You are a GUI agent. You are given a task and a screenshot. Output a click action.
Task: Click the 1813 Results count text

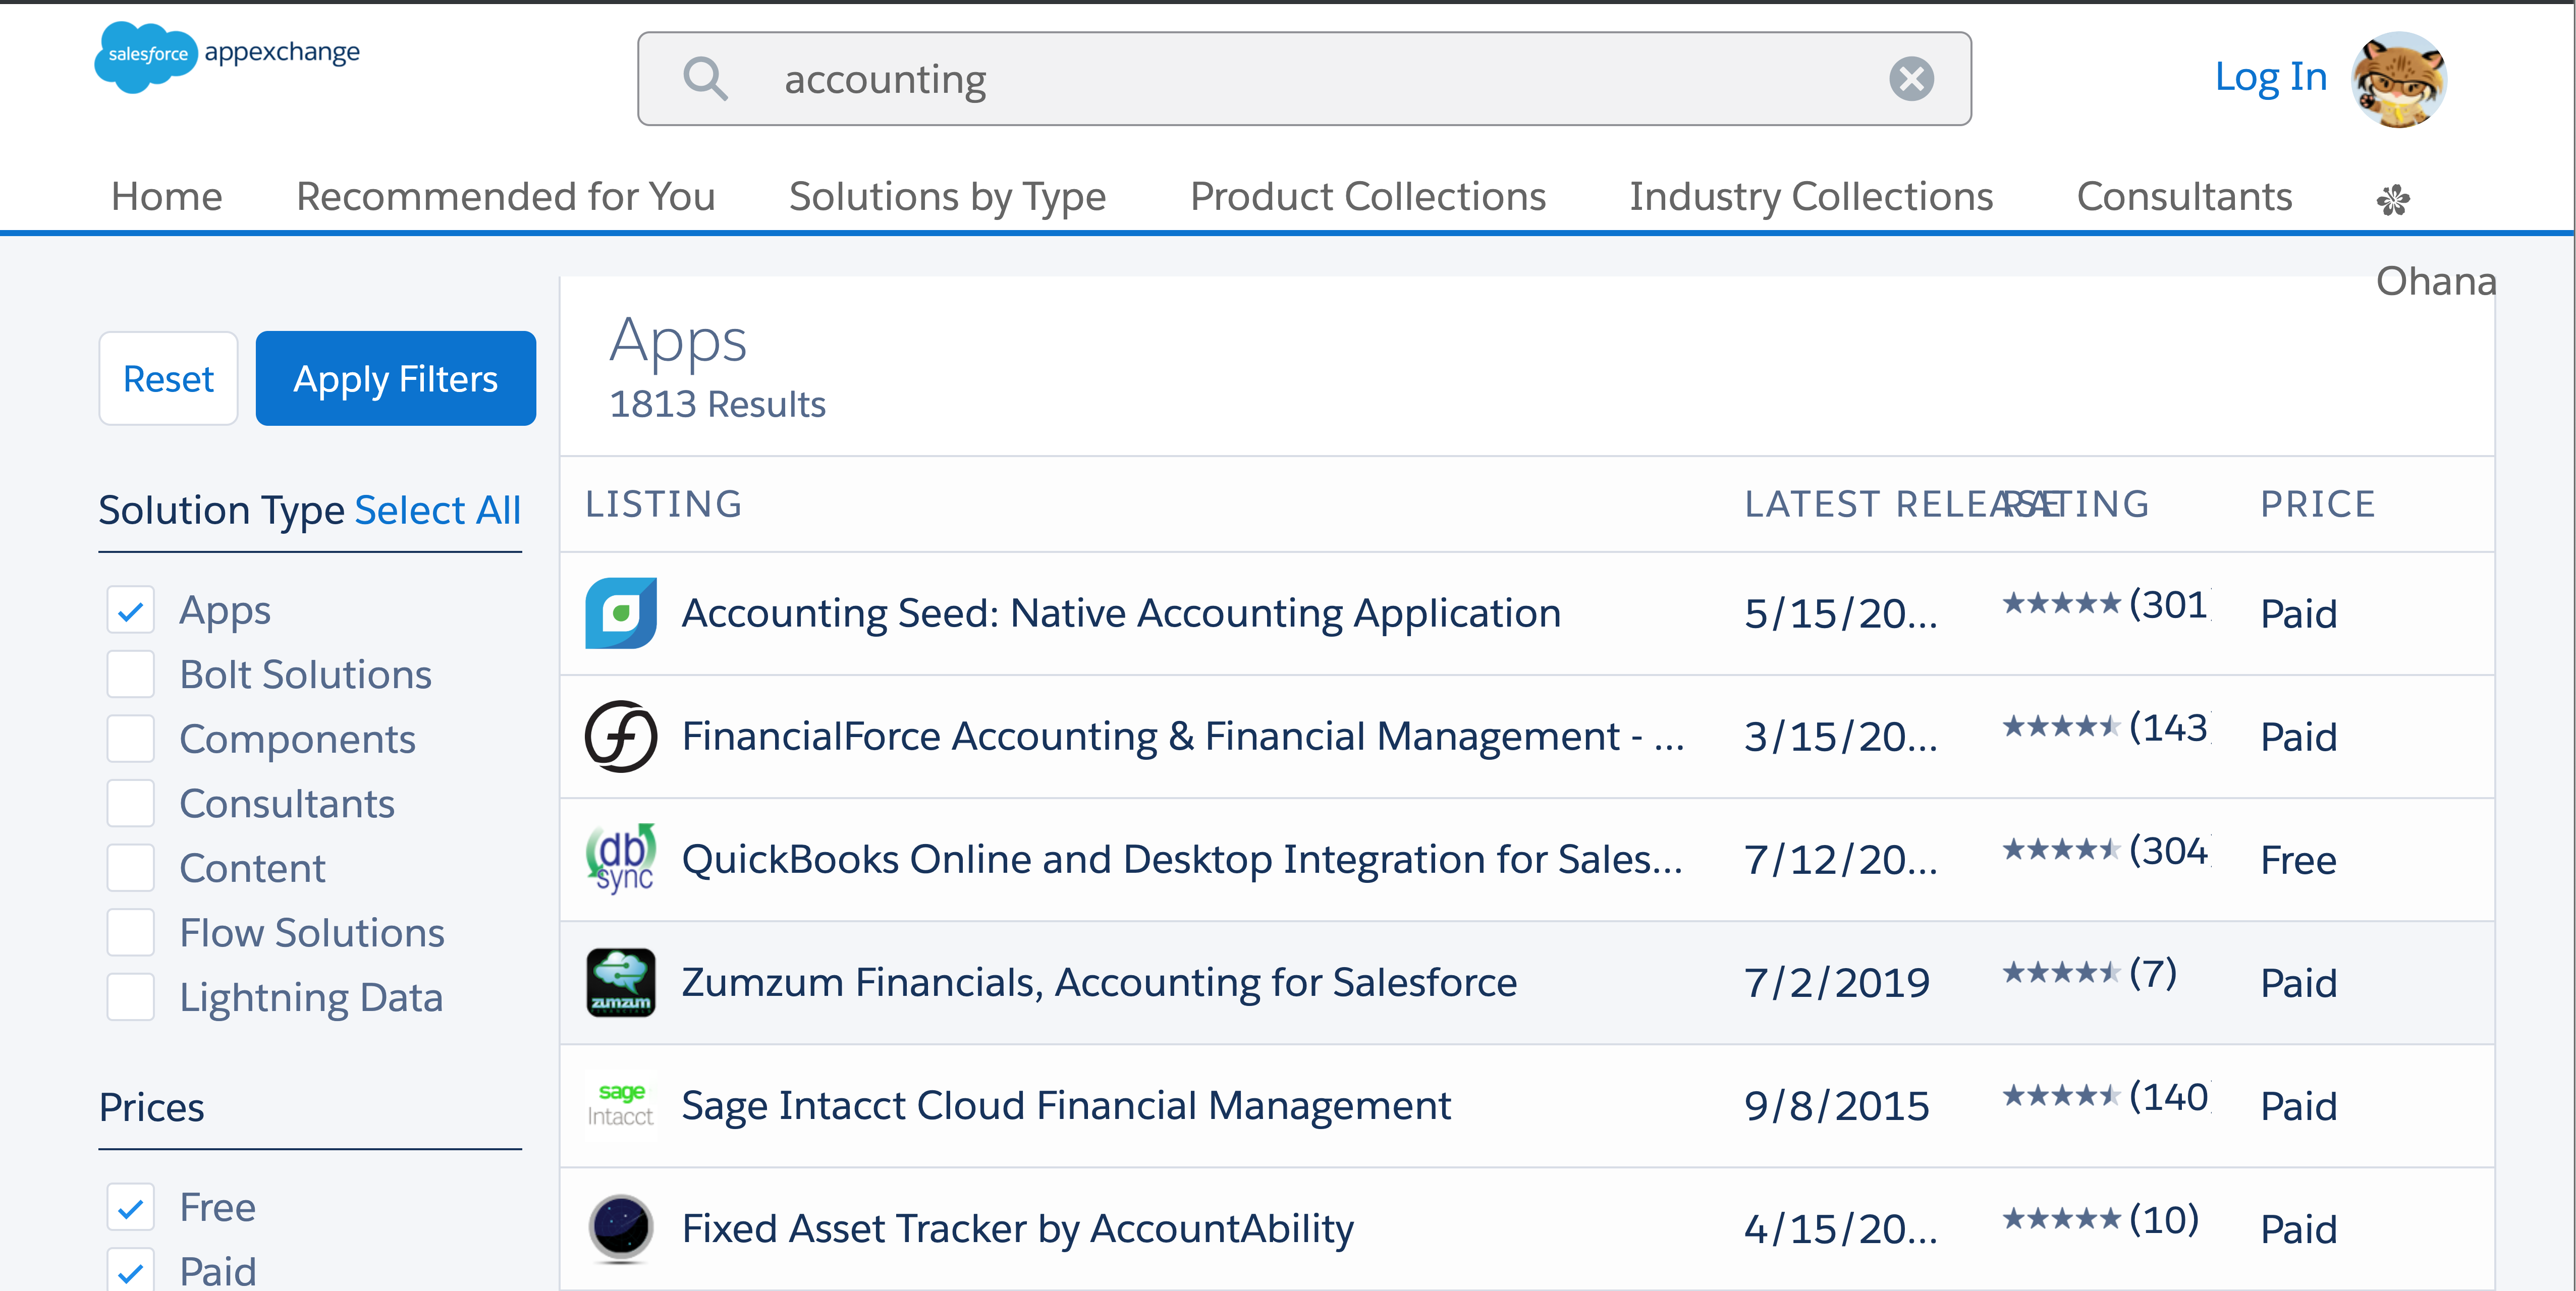pos(717,404)
